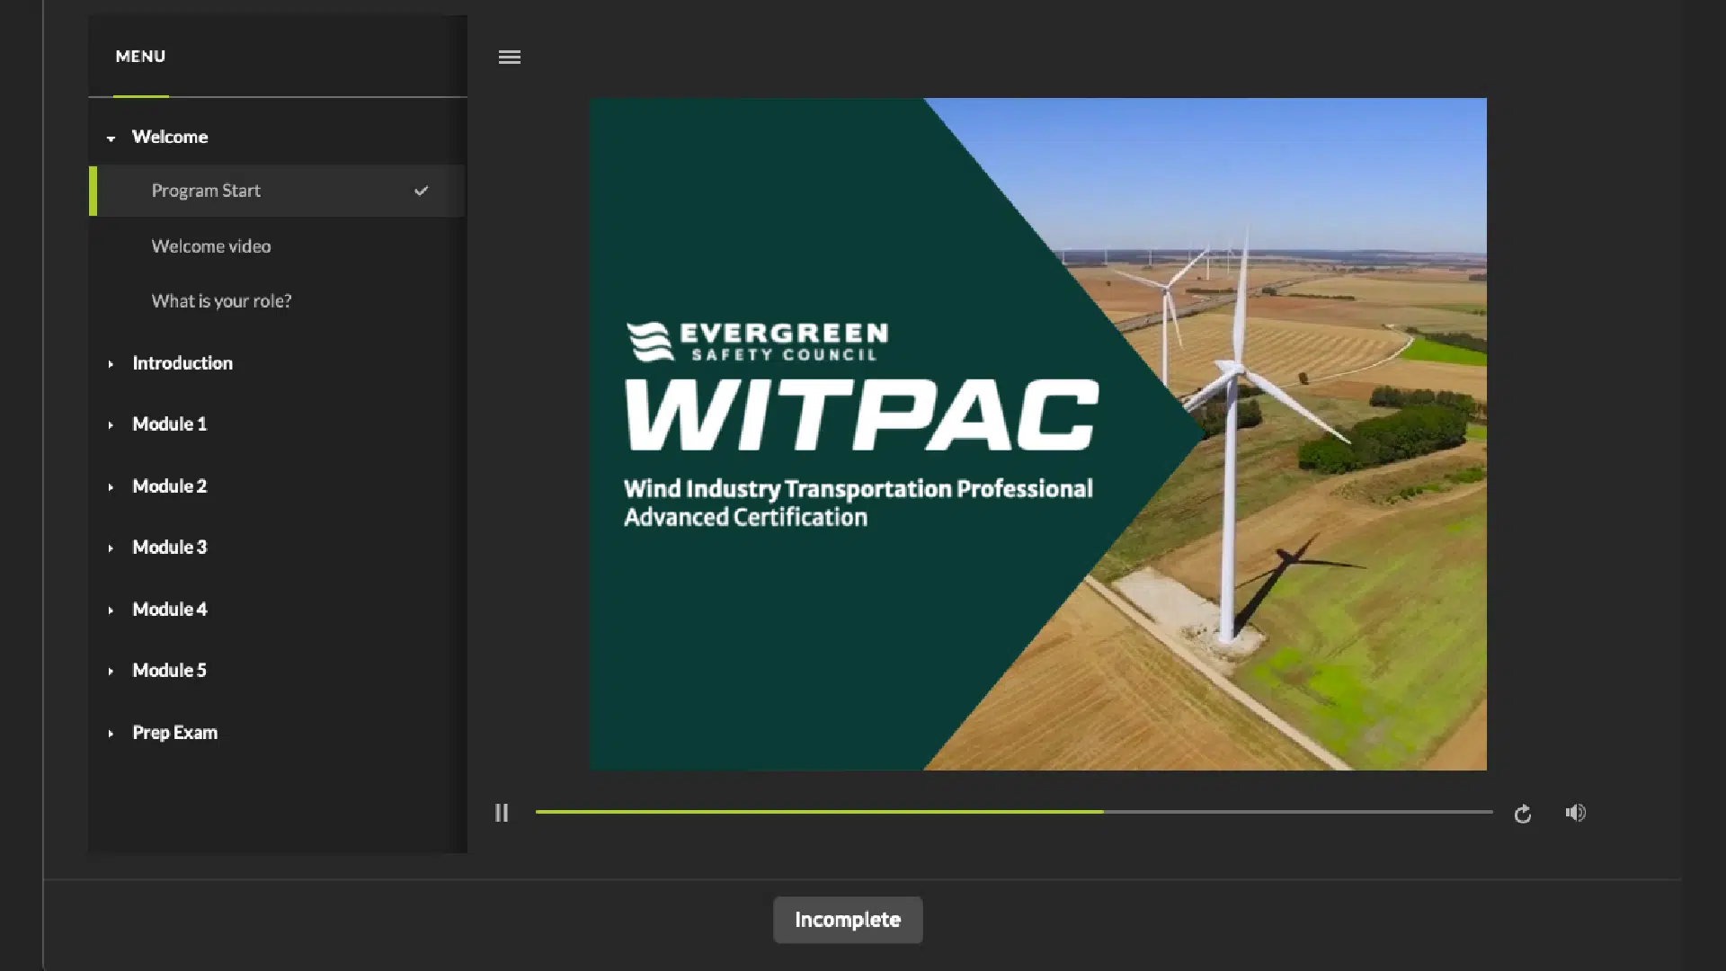The image size is (1726, 971).
Task: Click the Incomplete status button
Action: [847, 919]
